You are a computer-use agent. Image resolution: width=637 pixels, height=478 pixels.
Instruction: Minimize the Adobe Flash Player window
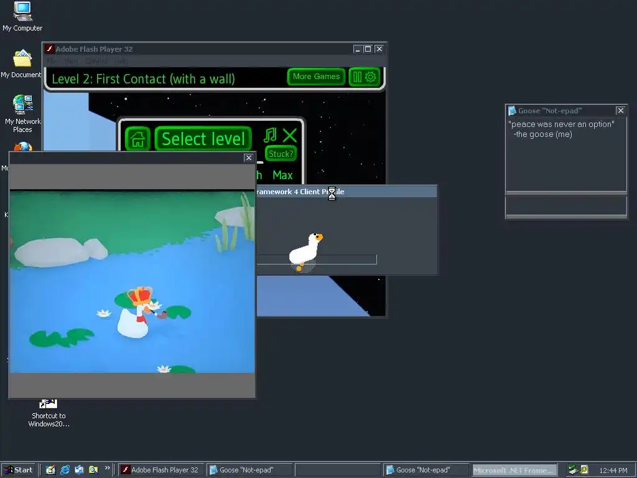[358, 49]
